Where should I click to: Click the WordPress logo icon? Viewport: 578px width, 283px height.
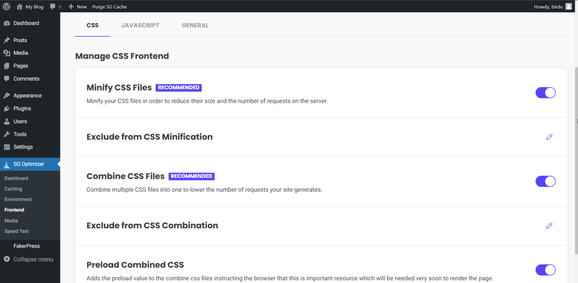click(6, 6)
